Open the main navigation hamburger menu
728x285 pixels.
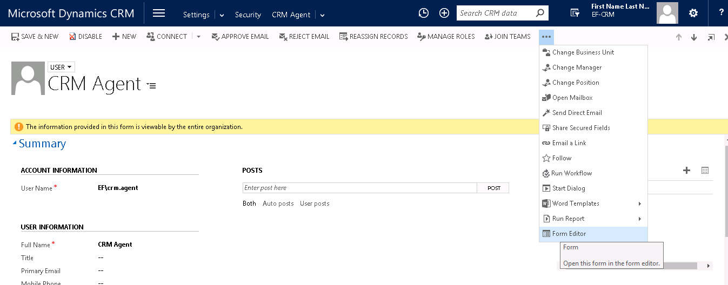coord(159,13)
